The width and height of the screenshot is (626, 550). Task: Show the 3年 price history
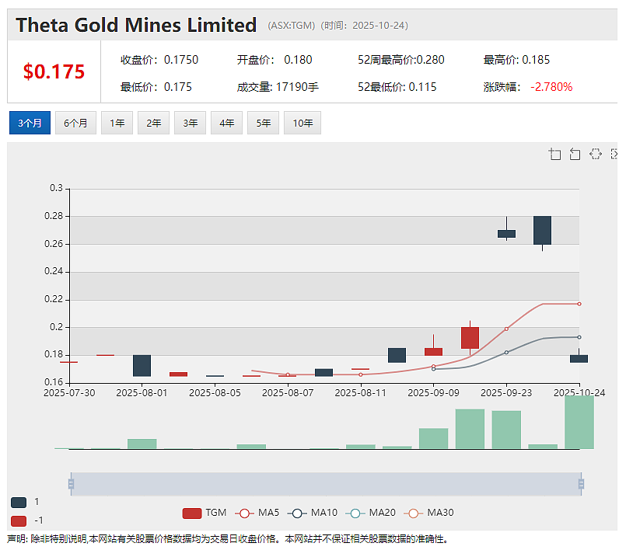pyautogui.click(x=190, y=123)
